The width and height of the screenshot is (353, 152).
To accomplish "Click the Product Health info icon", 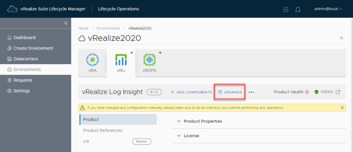I will point(307,92).
